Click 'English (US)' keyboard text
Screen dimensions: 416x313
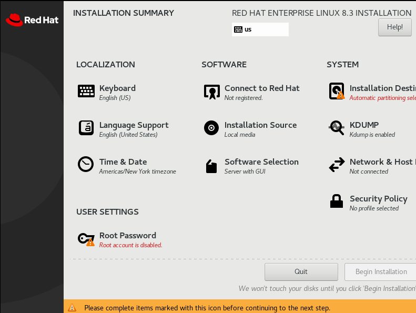(x=115, y=98)
